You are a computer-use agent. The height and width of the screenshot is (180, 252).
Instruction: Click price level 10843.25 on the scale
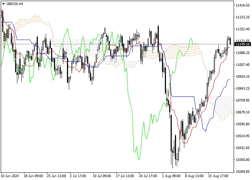point(243,89)
